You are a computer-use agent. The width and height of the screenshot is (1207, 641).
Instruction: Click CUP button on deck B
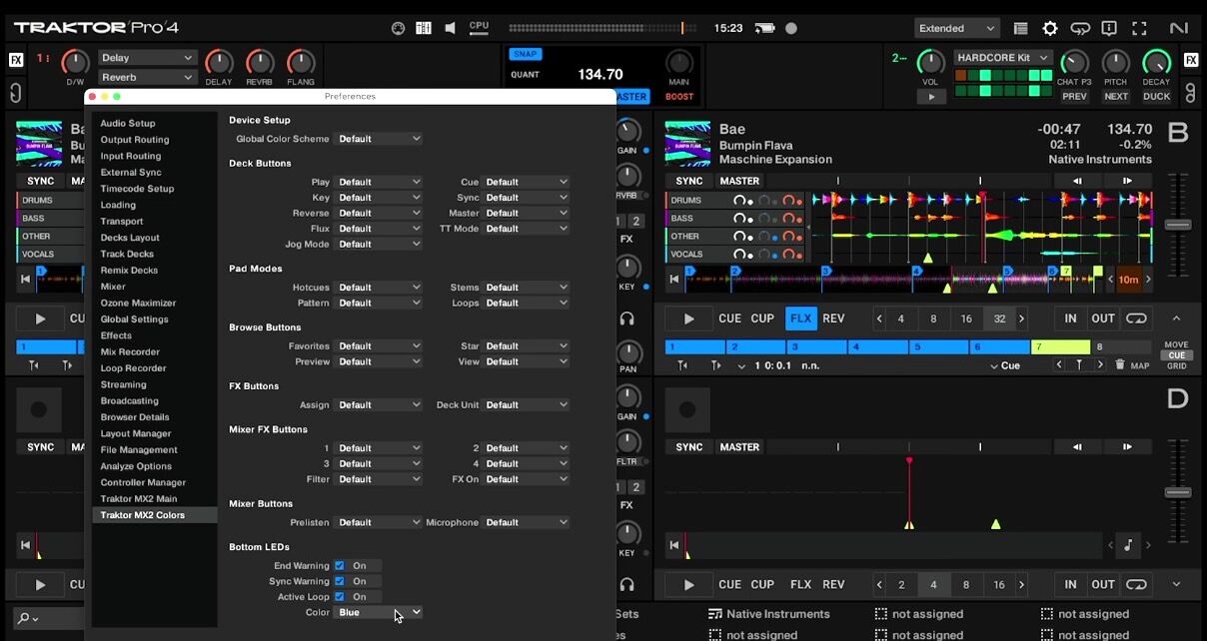coord(762,319)
